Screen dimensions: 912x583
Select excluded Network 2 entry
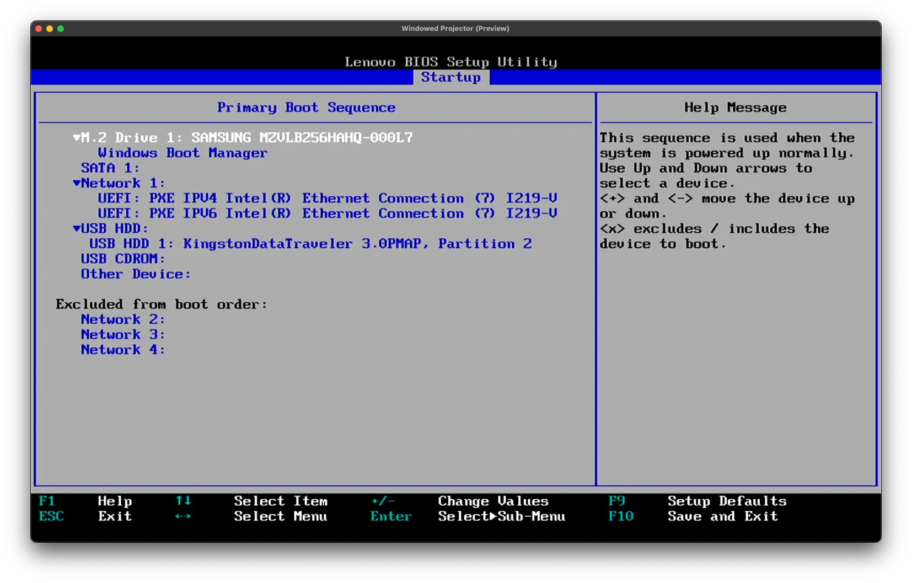(x=123, y=319)
